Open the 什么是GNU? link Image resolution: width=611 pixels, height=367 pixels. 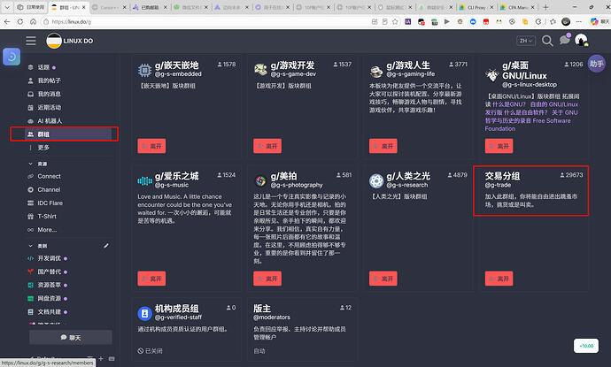509,104
